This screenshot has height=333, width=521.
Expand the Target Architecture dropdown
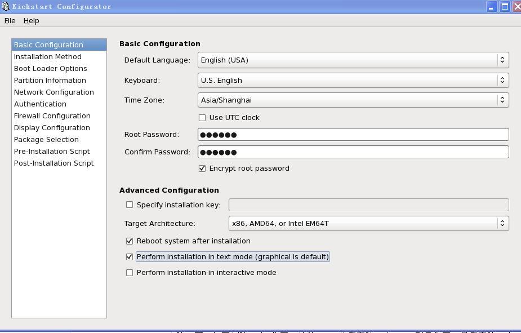click(x=369, y=223)
